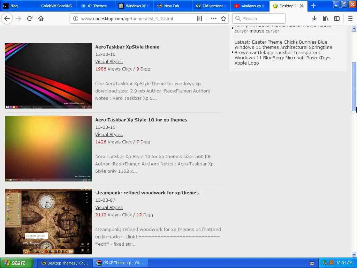357x268 pixels.
Task: Click '1986 Views Click / 9 Digg' text
Action: 123,69
